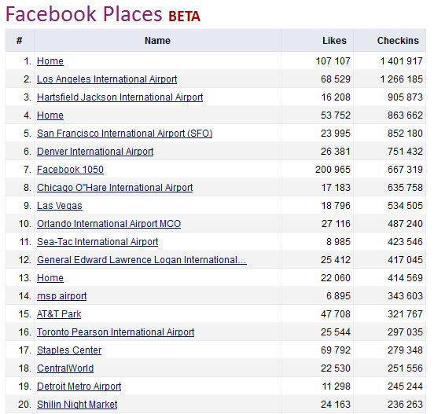The image size is (434, 414).
Task: Open the Detroit Metro Airport link
Action: [79, 387]
